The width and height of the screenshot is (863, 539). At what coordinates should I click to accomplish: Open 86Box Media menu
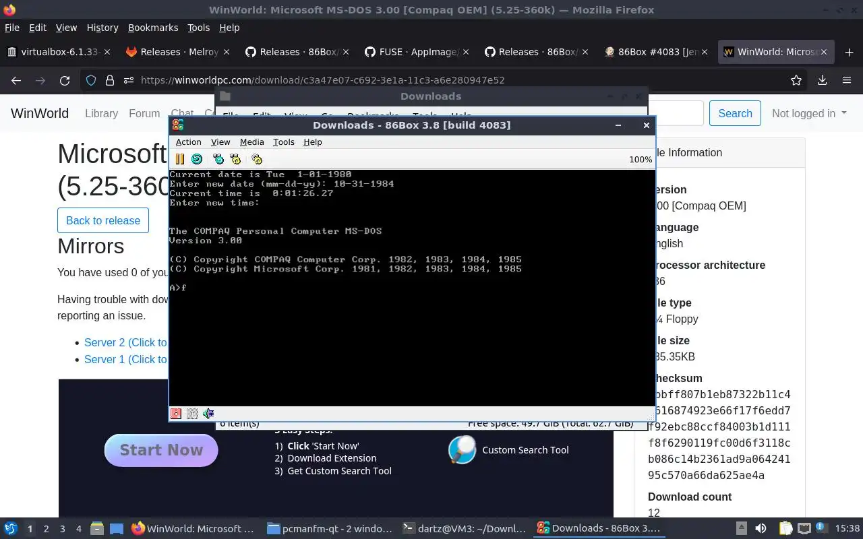251,142
